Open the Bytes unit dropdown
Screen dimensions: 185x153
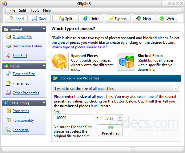tap(120, 118)
